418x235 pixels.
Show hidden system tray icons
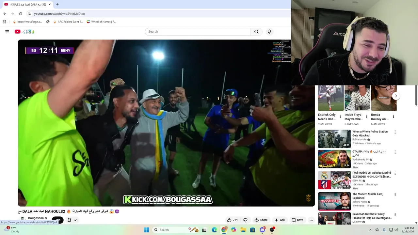(x=370, y=230)
